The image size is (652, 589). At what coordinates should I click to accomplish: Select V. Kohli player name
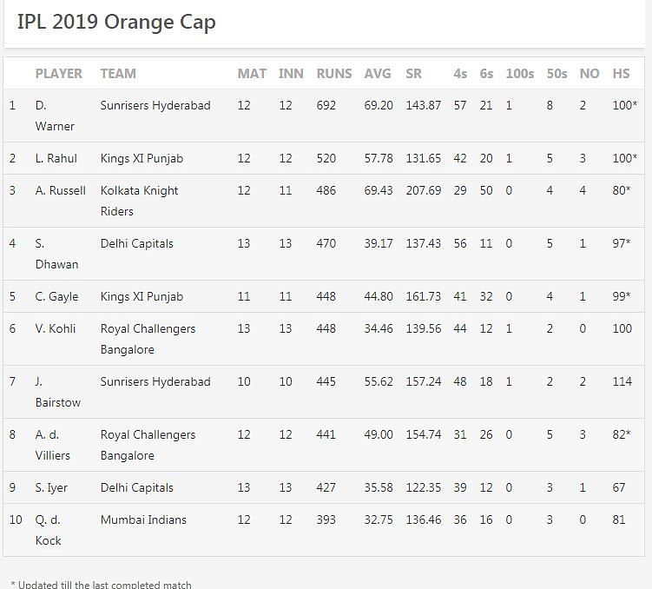(x=56, y=328)
